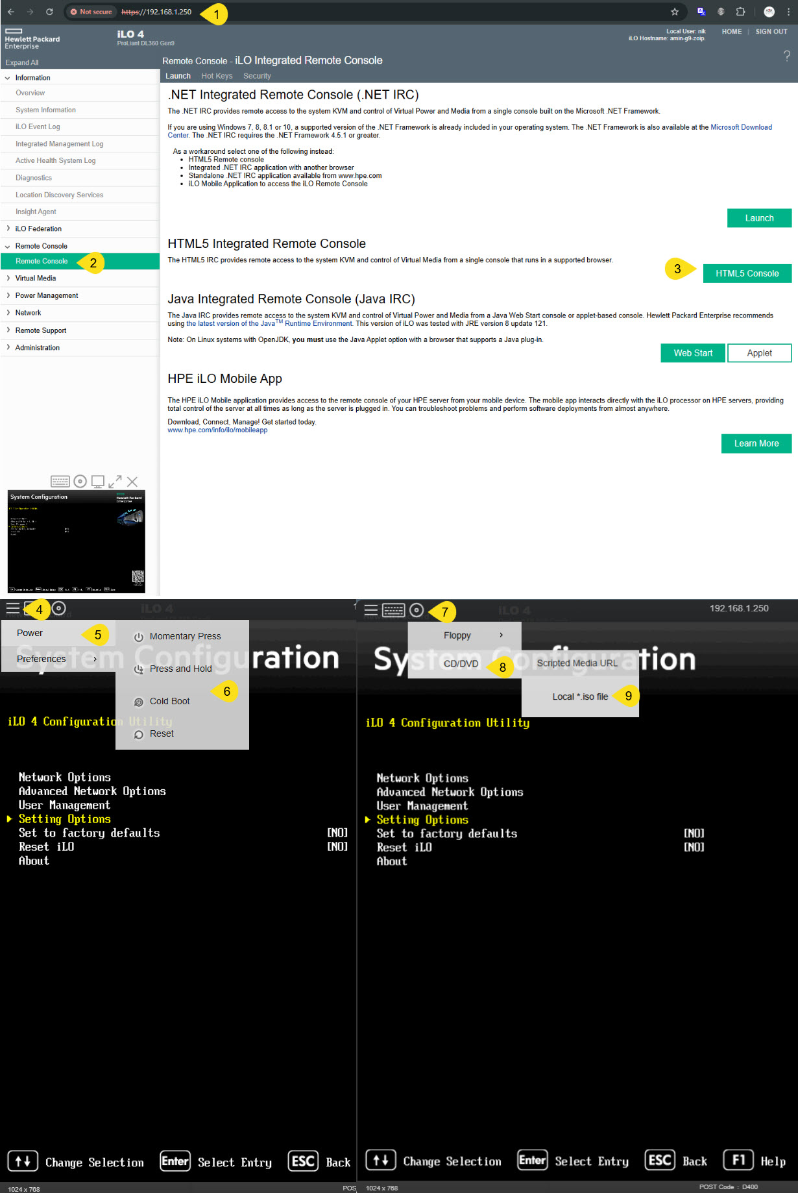Open the System Configuration console thumbnail
Image resolution: width=798 pixels, height=1193 pixels.
77,542
